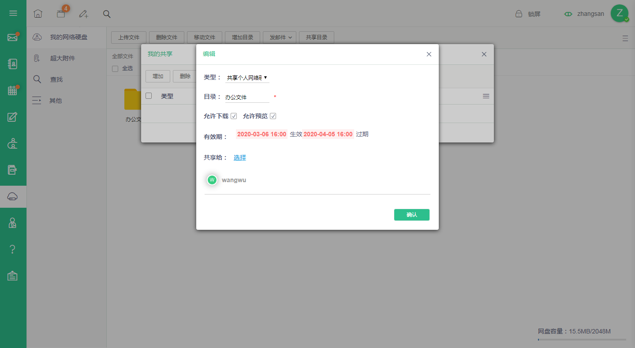This screenshot has width=635, height=348.
Task: Click the 锁屏 lock screen icon
Action: tap(519, 14)
